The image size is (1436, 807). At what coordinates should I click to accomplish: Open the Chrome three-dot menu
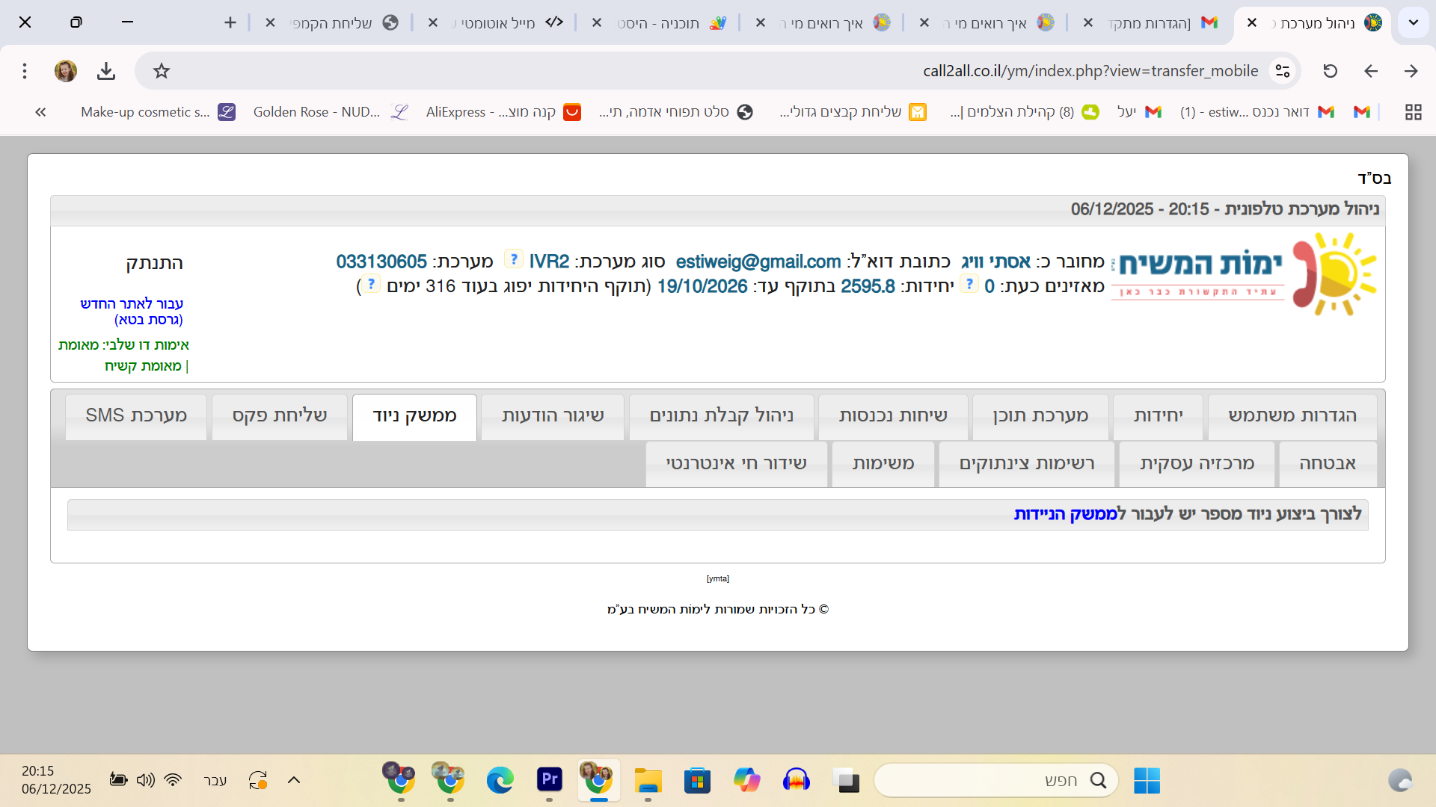coord(25,71)
